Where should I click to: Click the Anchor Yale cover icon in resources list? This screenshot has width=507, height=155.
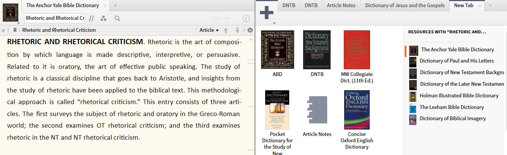pyautogui.click(x=414, y=51)
